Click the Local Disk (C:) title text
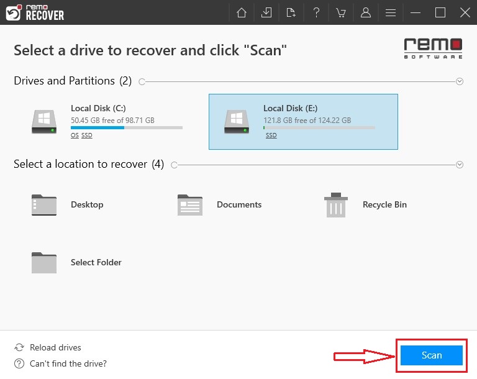This screenshot has height=379, width=477. pyautogui.click(x=98, y=108)
